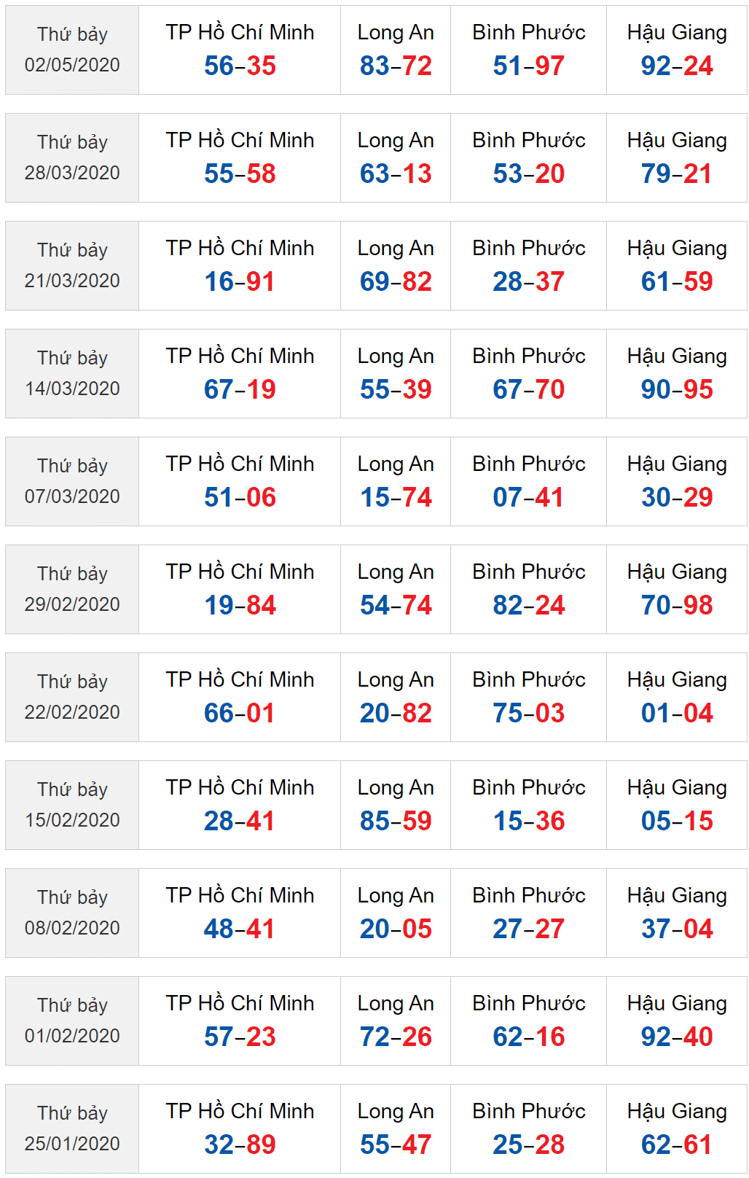Click Long An result 55-39

point(396,390)
